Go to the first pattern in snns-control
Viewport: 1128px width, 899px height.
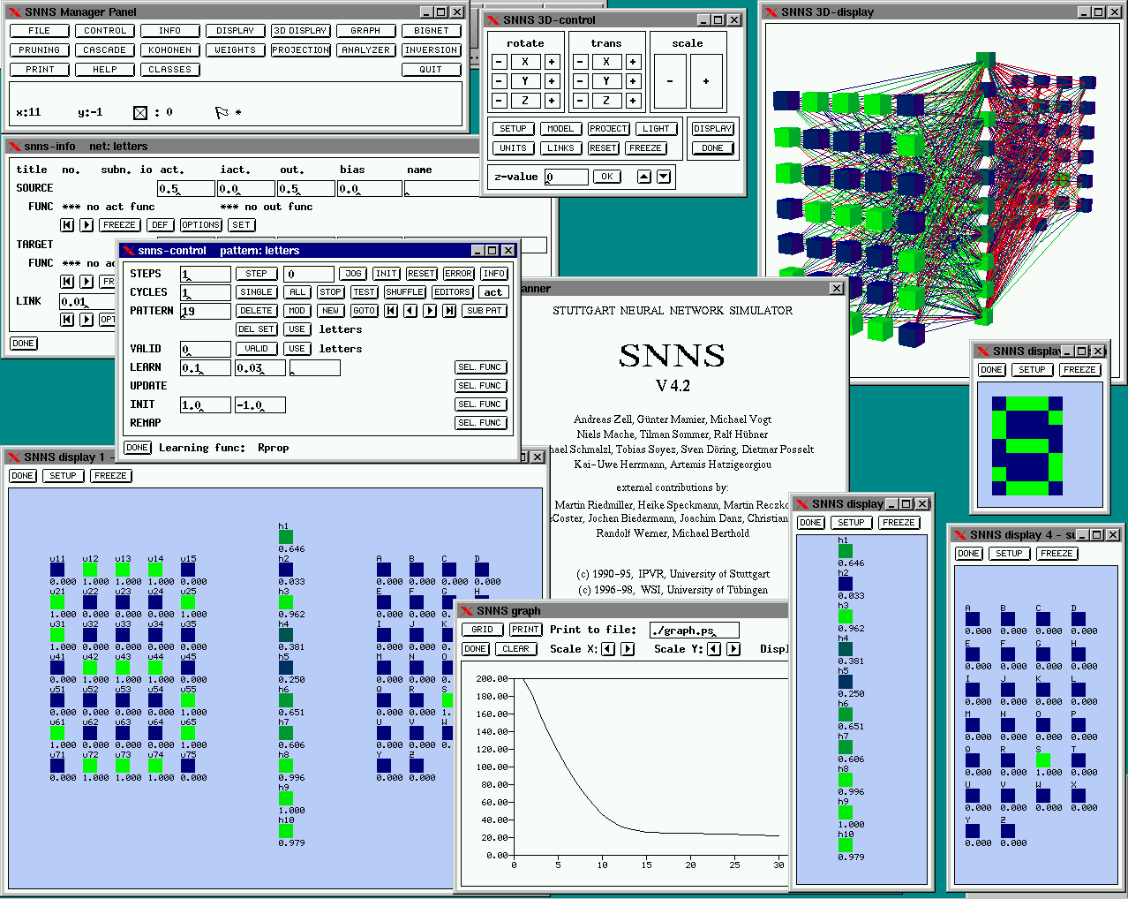(x=391, y=311)
